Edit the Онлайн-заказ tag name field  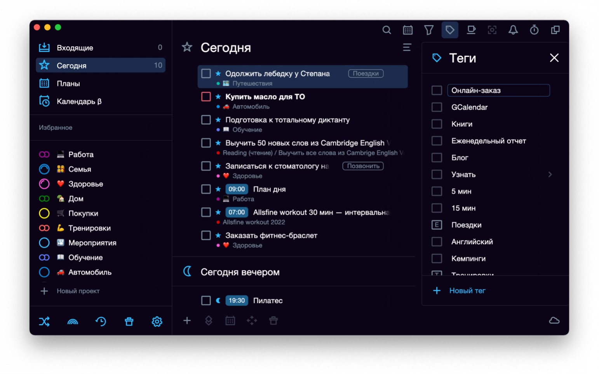click(498, 90)
